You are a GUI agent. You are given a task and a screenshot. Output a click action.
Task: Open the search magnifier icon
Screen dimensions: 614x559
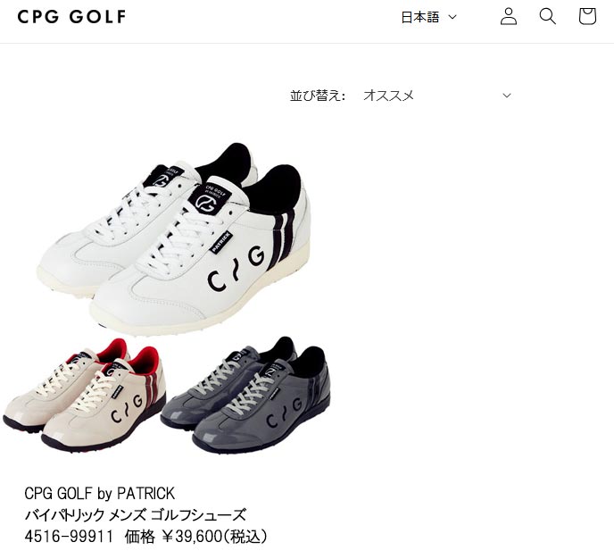(547, 16)
